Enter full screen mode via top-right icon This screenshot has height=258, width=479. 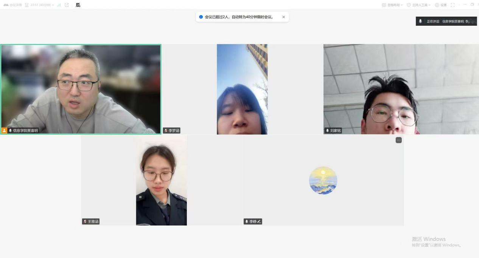(453, 5)
